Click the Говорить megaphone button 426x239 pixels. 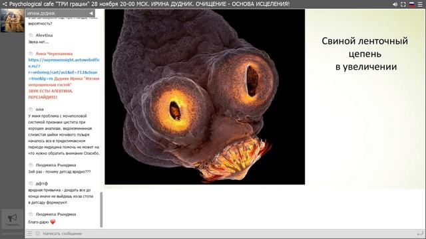coord(13,219)
